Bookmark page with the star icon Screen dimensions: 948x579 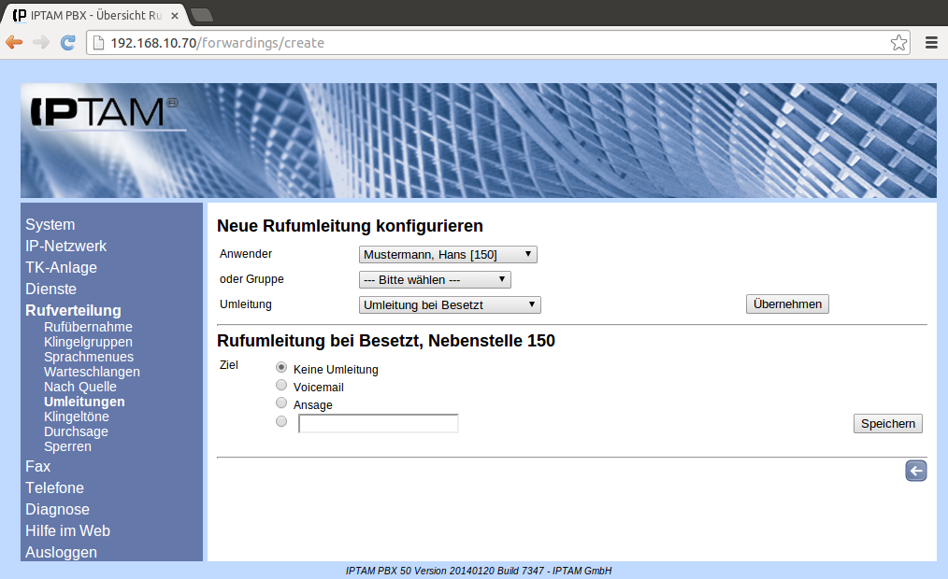(898, 42)
